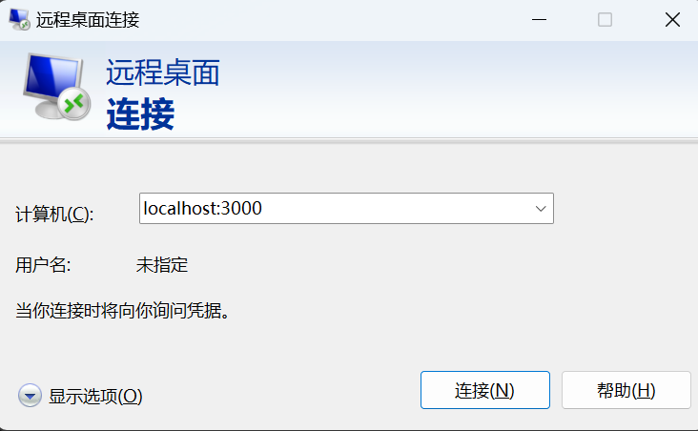Open help with the 帮助(H) button

point(626,390)
